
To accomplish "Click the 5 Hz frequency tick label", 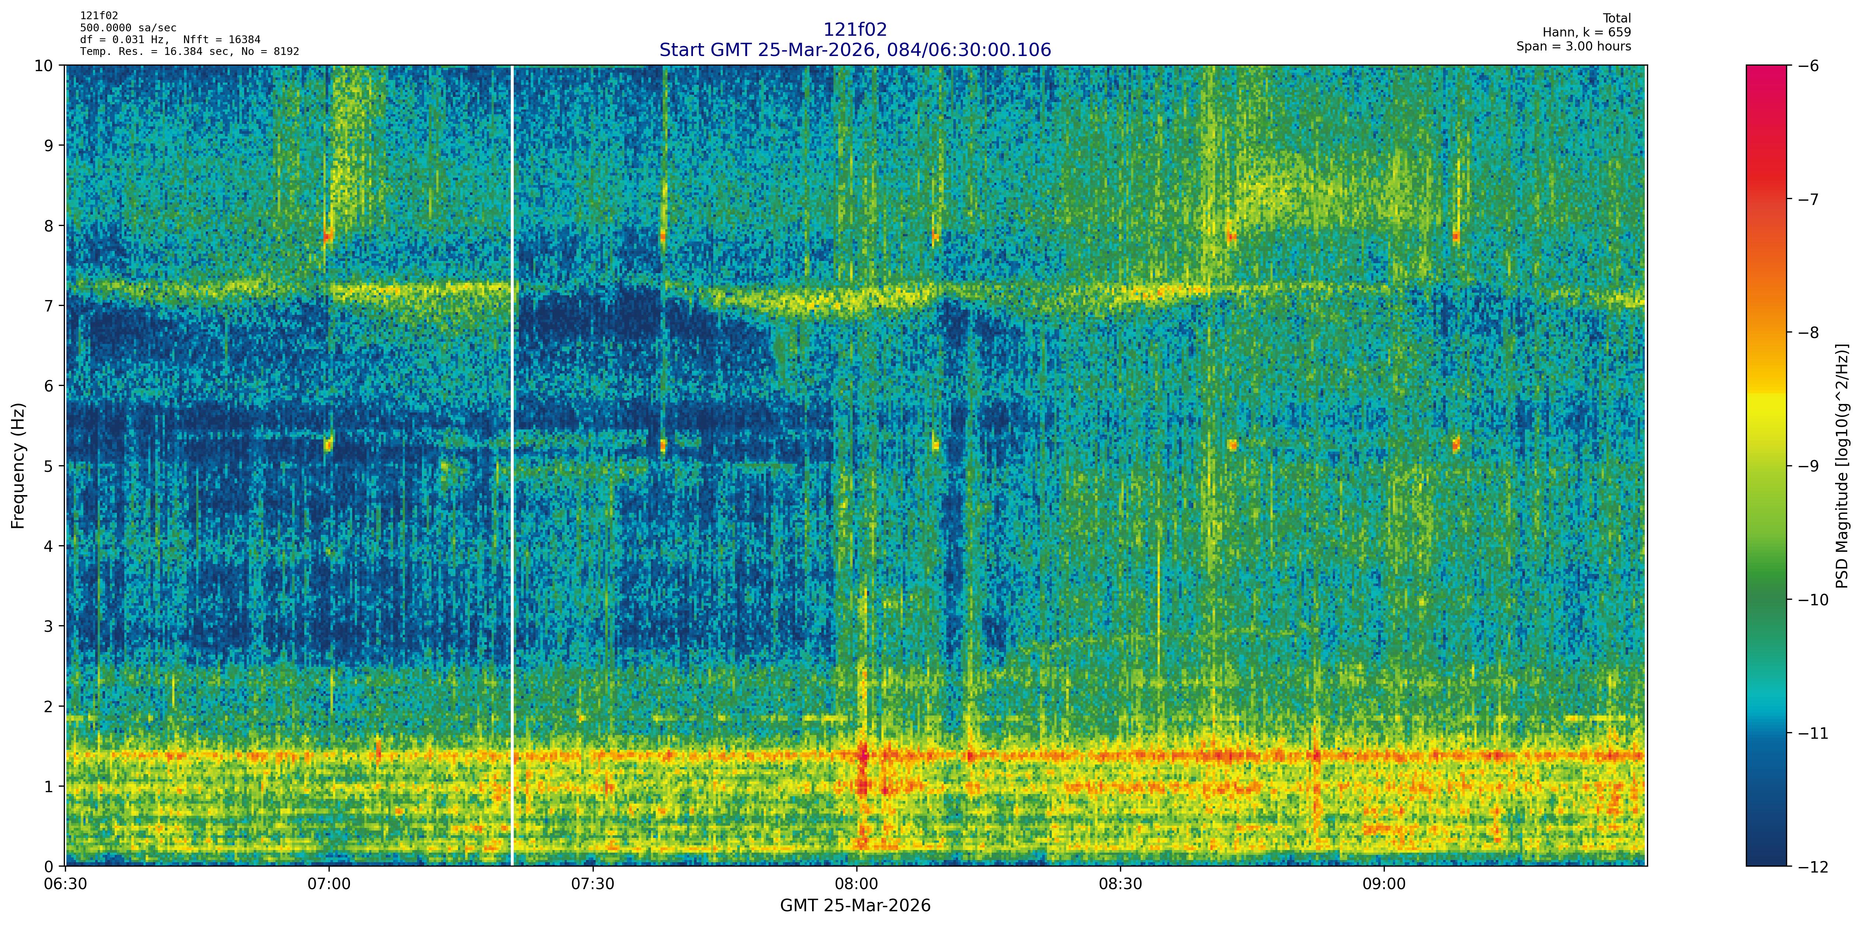I will pyautogui.click(x=49, y=466).
